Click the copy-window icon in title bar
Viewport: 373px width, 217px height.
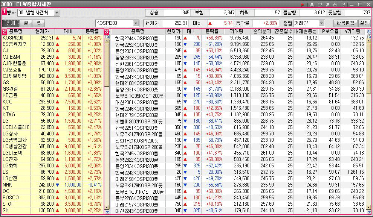pos(320,5)
